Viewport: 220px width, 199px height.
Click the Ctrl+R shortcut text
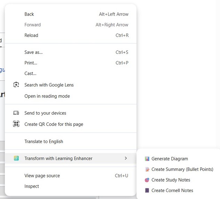pos(122,35)
